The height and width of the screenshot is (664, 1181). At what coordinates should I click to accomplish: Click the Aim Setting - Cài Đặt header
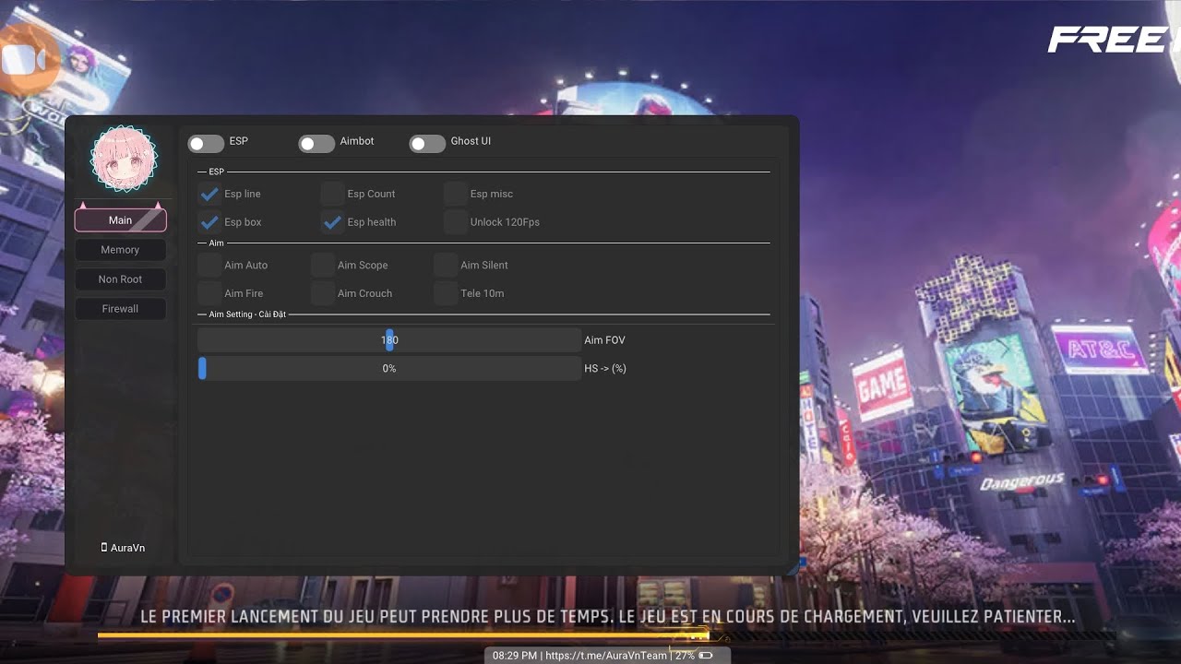[x=247, y=314]
